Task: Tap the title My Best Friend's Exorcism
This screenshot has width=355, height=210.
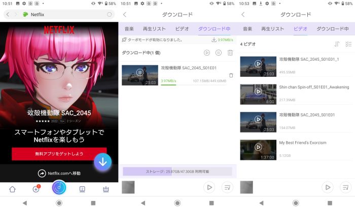Action: pyautogui.click(x=303, y=143)
